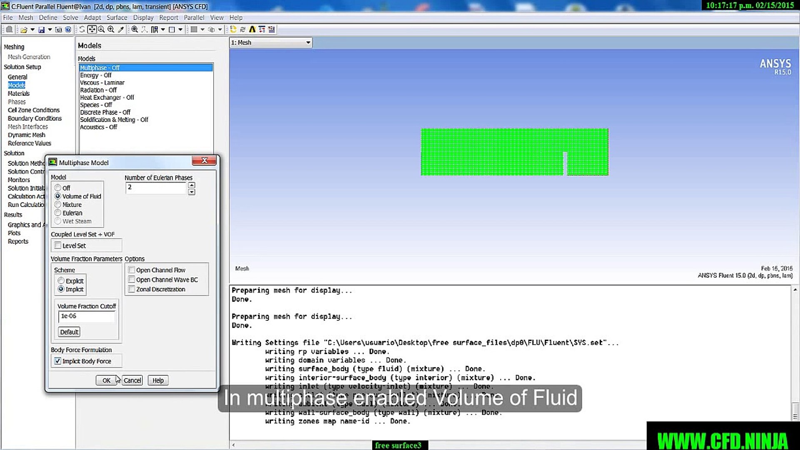Open the 1: Mesh window dropdown
The height and width of the screenshot is (450, 800).
(x=308, y=42)
